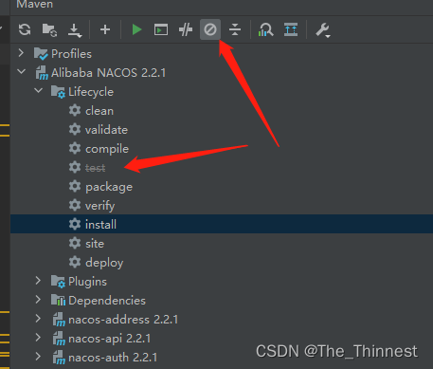
Task: Expand the Profiles node
Action: point(21,53)
